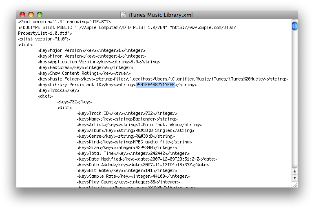Click the DOCTYPE plist PUBLIC line
Screen dimensions: 314x210
pyautogui.click(x=127, y=27)
